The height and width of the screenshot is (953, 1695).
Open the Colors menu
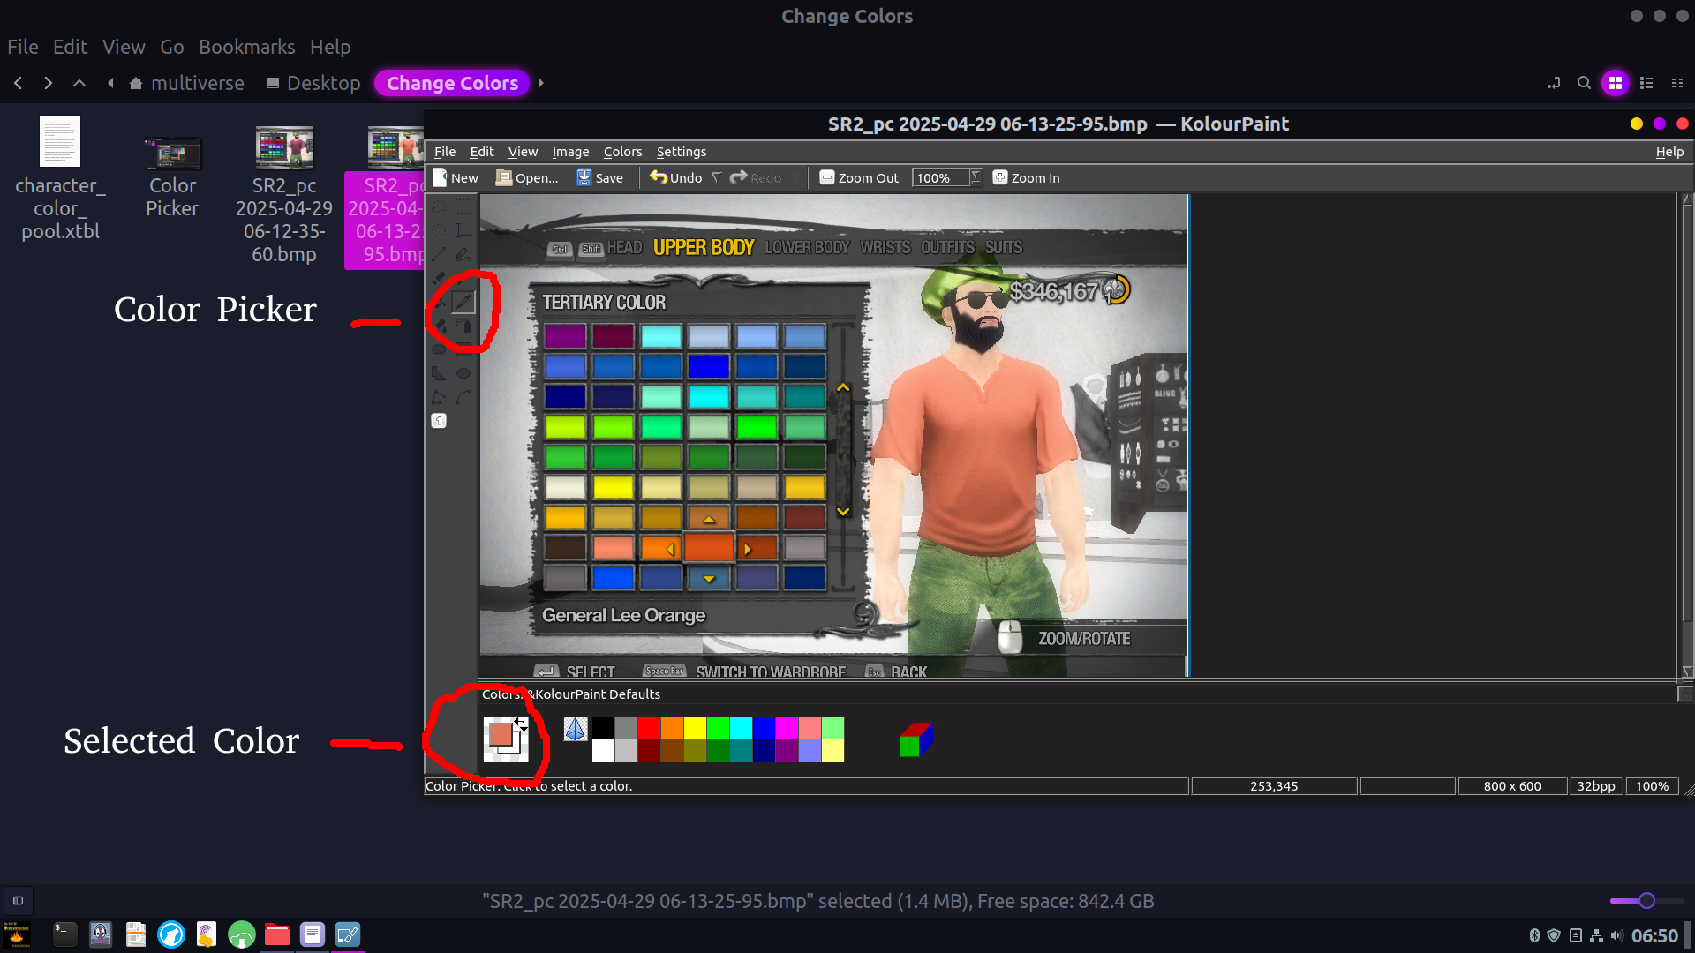622,152
